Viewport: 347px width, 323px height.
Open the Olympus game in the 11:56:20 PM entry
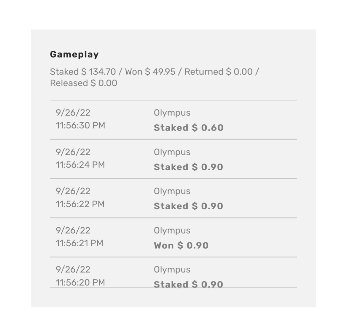(172, 270)
